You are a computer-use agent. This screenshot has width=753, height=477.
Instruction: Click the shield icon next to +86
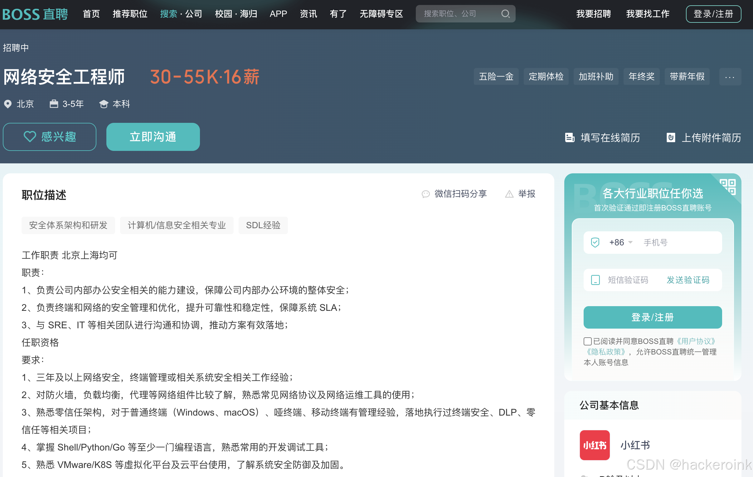coord(595,242)
